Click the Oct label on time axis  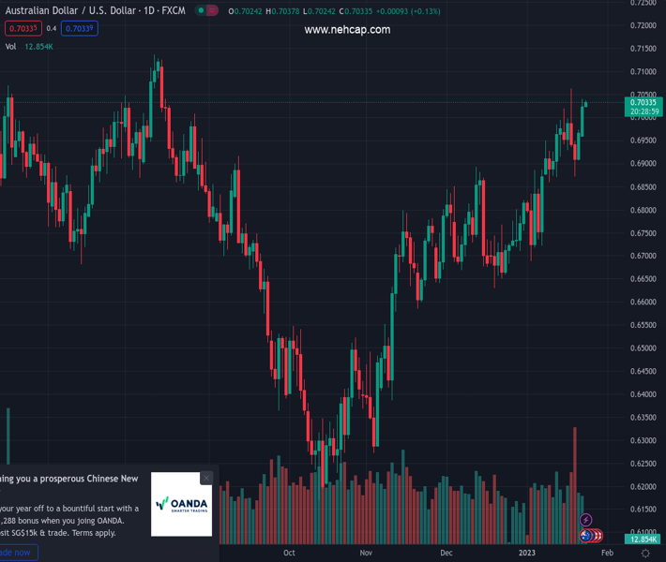click(x=289, y=553)
